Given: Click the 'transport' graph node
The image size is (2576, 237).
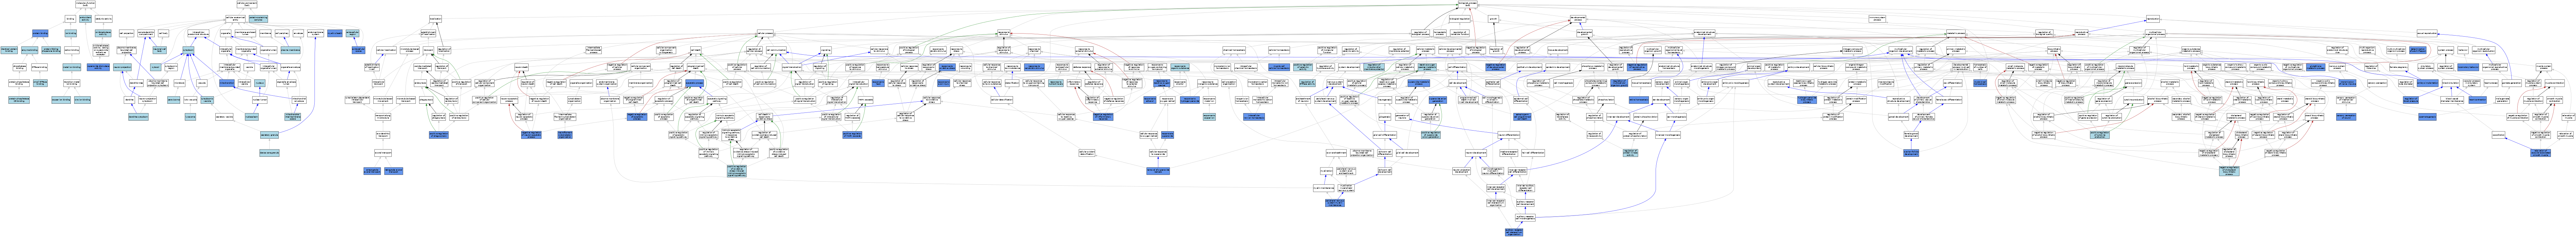Looking at the screenshot, I should 428,50.
